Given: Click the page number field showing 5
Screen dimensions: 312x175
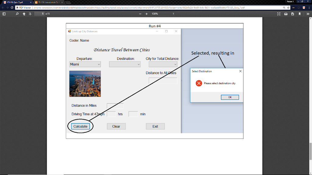Looking at the screenshot, I should [x=39, y=14].
